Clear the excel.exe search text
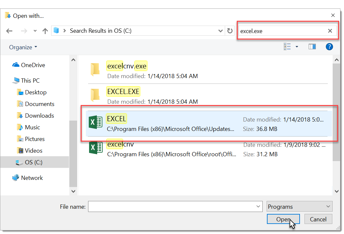This screenshot has height=234, width=344. pos(330,31)
